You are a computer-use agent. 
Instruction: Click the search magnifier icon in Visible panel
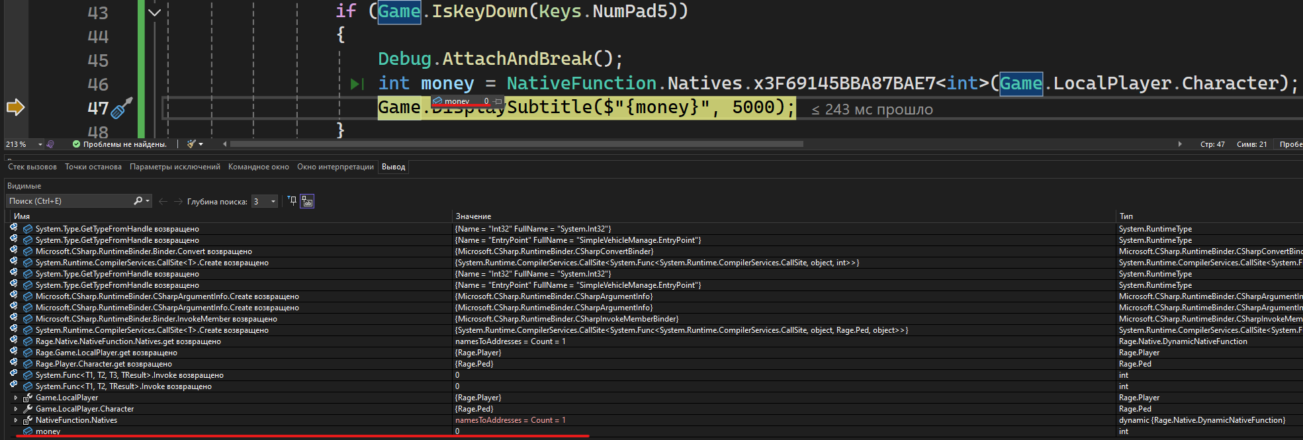(138, 201)
